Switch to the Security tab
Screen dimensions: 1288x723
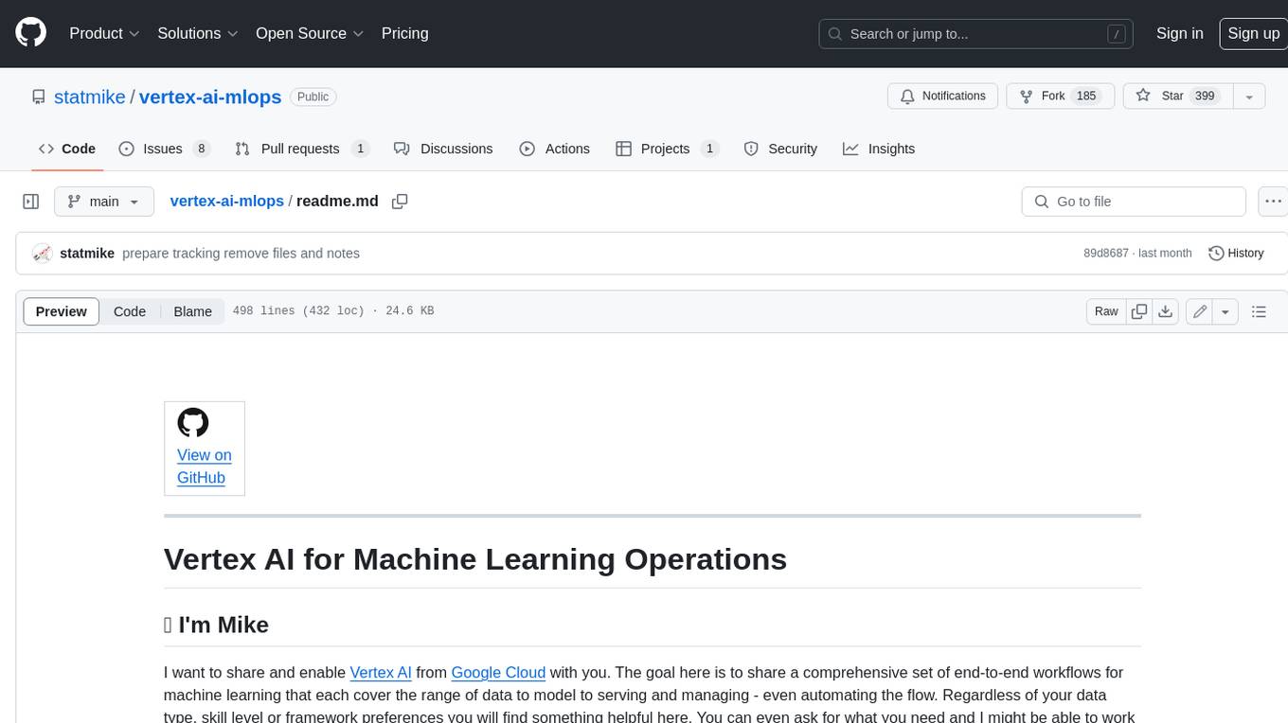(x=780, y=149)
